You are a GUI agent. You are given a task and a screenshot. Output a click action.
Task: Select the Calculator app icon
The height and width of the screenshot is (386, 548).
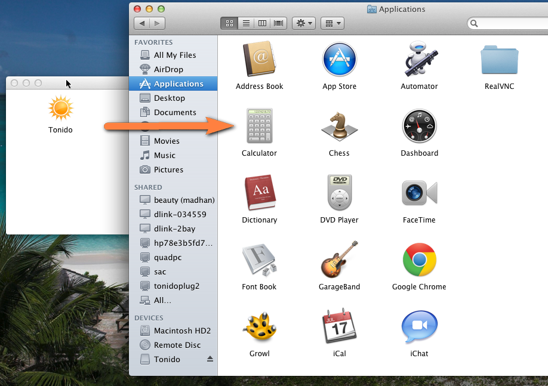[259, 126]
